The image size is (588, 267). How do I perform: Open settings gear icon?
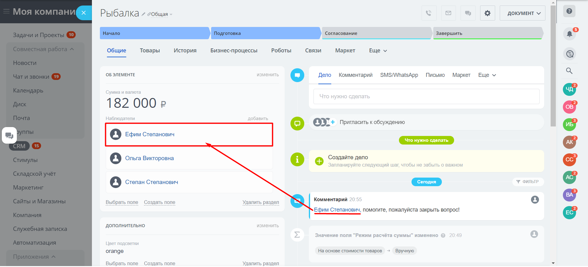[487, 13]
